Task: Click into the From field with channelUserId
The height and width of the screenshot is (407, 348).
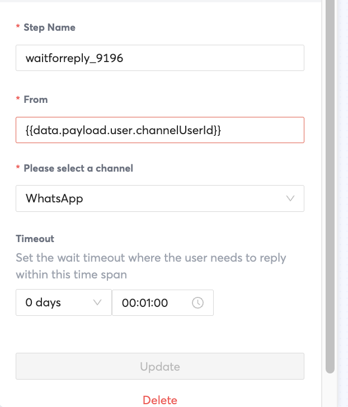Action: [159, 130]
